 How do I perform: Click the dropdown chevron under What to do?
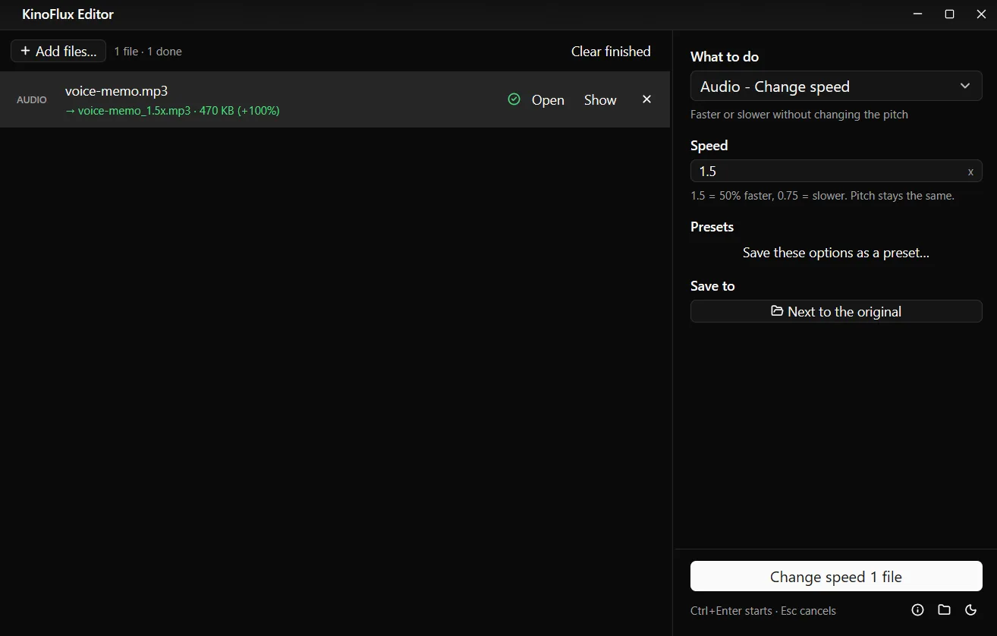(965, 86)
